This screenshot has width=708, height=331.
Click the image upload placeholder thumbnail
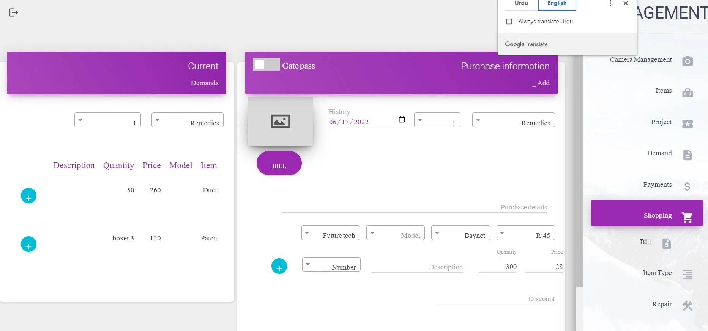click(x=280, y=122)
